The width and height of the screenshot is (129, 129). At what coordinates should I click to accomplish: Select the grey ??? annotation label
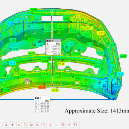tap(27, 80)
